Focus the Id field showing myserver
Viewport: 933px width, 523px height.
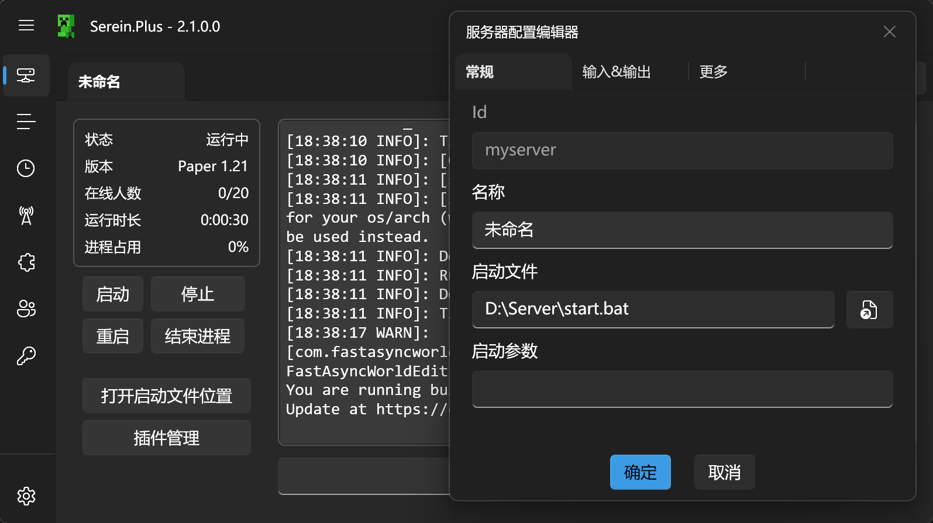[x=682, y=150]
